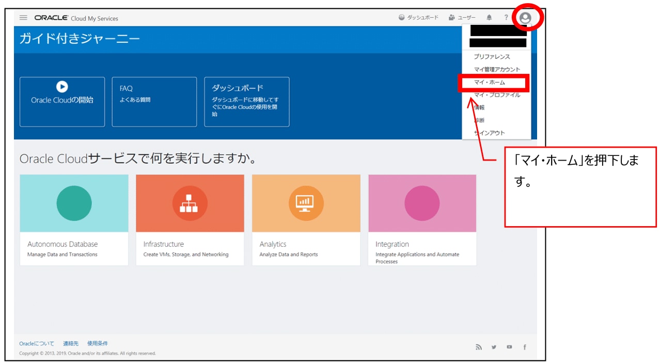Click the Oracle Cloudの開始 card
Image resolution: width=660 pixels, height=363 pixels.
62,102
